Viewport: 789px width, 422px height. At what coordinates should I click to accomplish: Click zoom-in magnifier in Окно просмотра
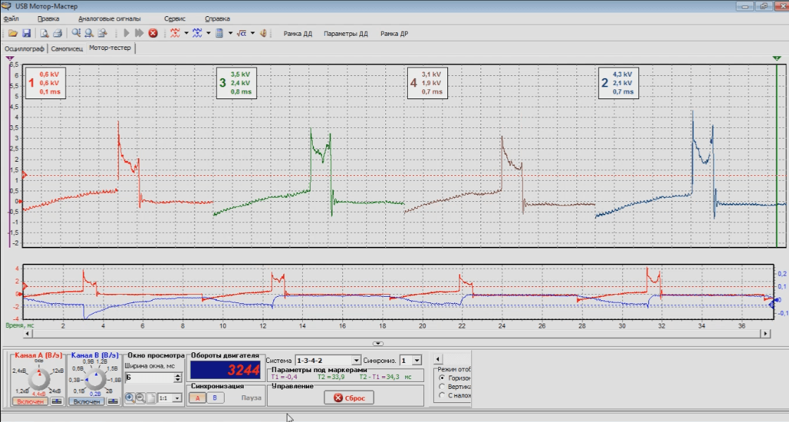[130, 398]
